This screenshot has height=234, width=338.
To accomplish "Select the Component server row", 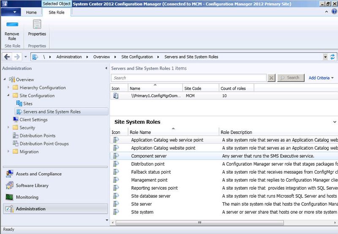I will coord(224,156).
